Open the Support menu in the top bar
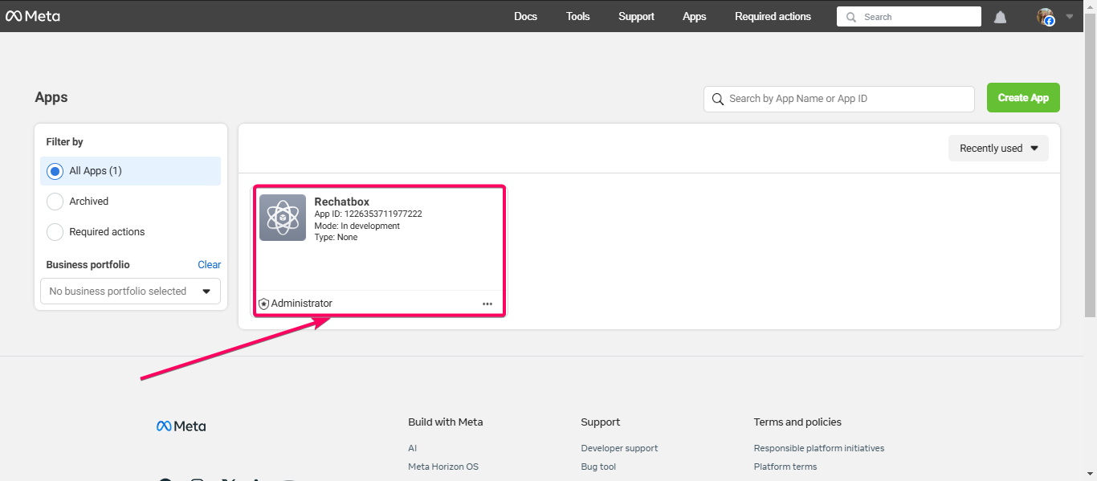 tap(636, 16)
